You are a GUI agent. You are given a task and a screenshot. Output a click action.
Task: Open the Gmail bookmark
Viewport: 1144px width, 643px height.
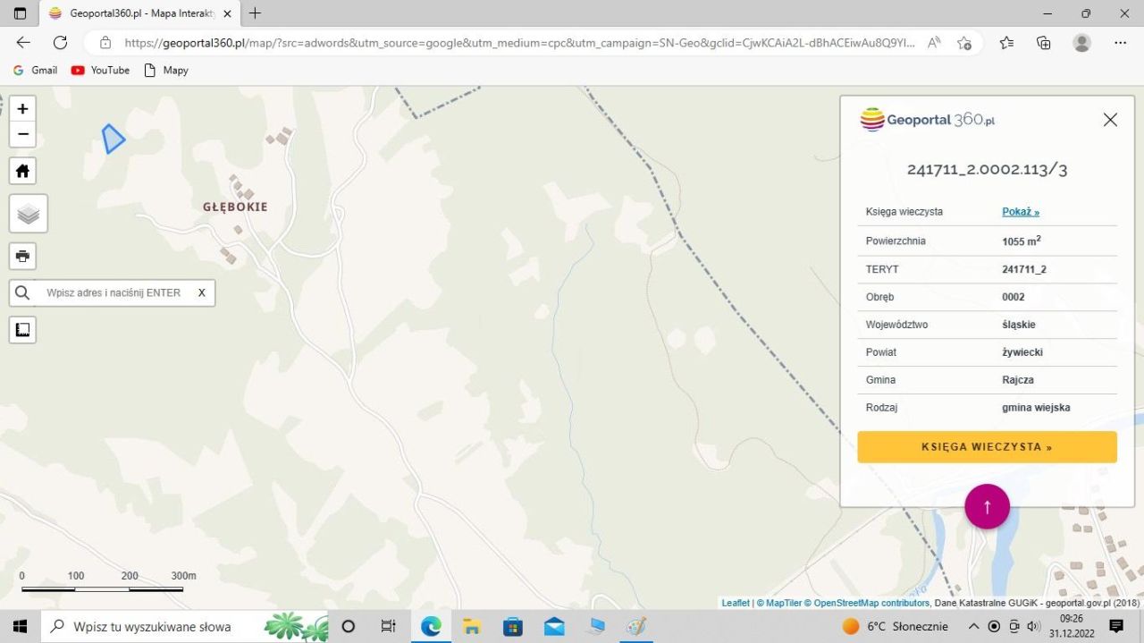click(x=36, y=70)
